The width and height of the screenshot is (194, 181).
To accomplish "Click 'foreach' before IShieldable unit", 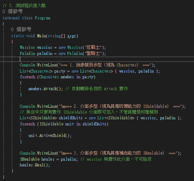I will point(28,124).
